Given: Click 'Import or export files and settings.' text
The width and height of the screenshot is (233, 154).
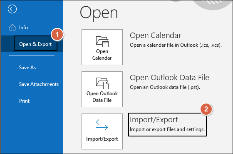Looking at the screenshot, I should pyautogui.click(x=167, y=129).
